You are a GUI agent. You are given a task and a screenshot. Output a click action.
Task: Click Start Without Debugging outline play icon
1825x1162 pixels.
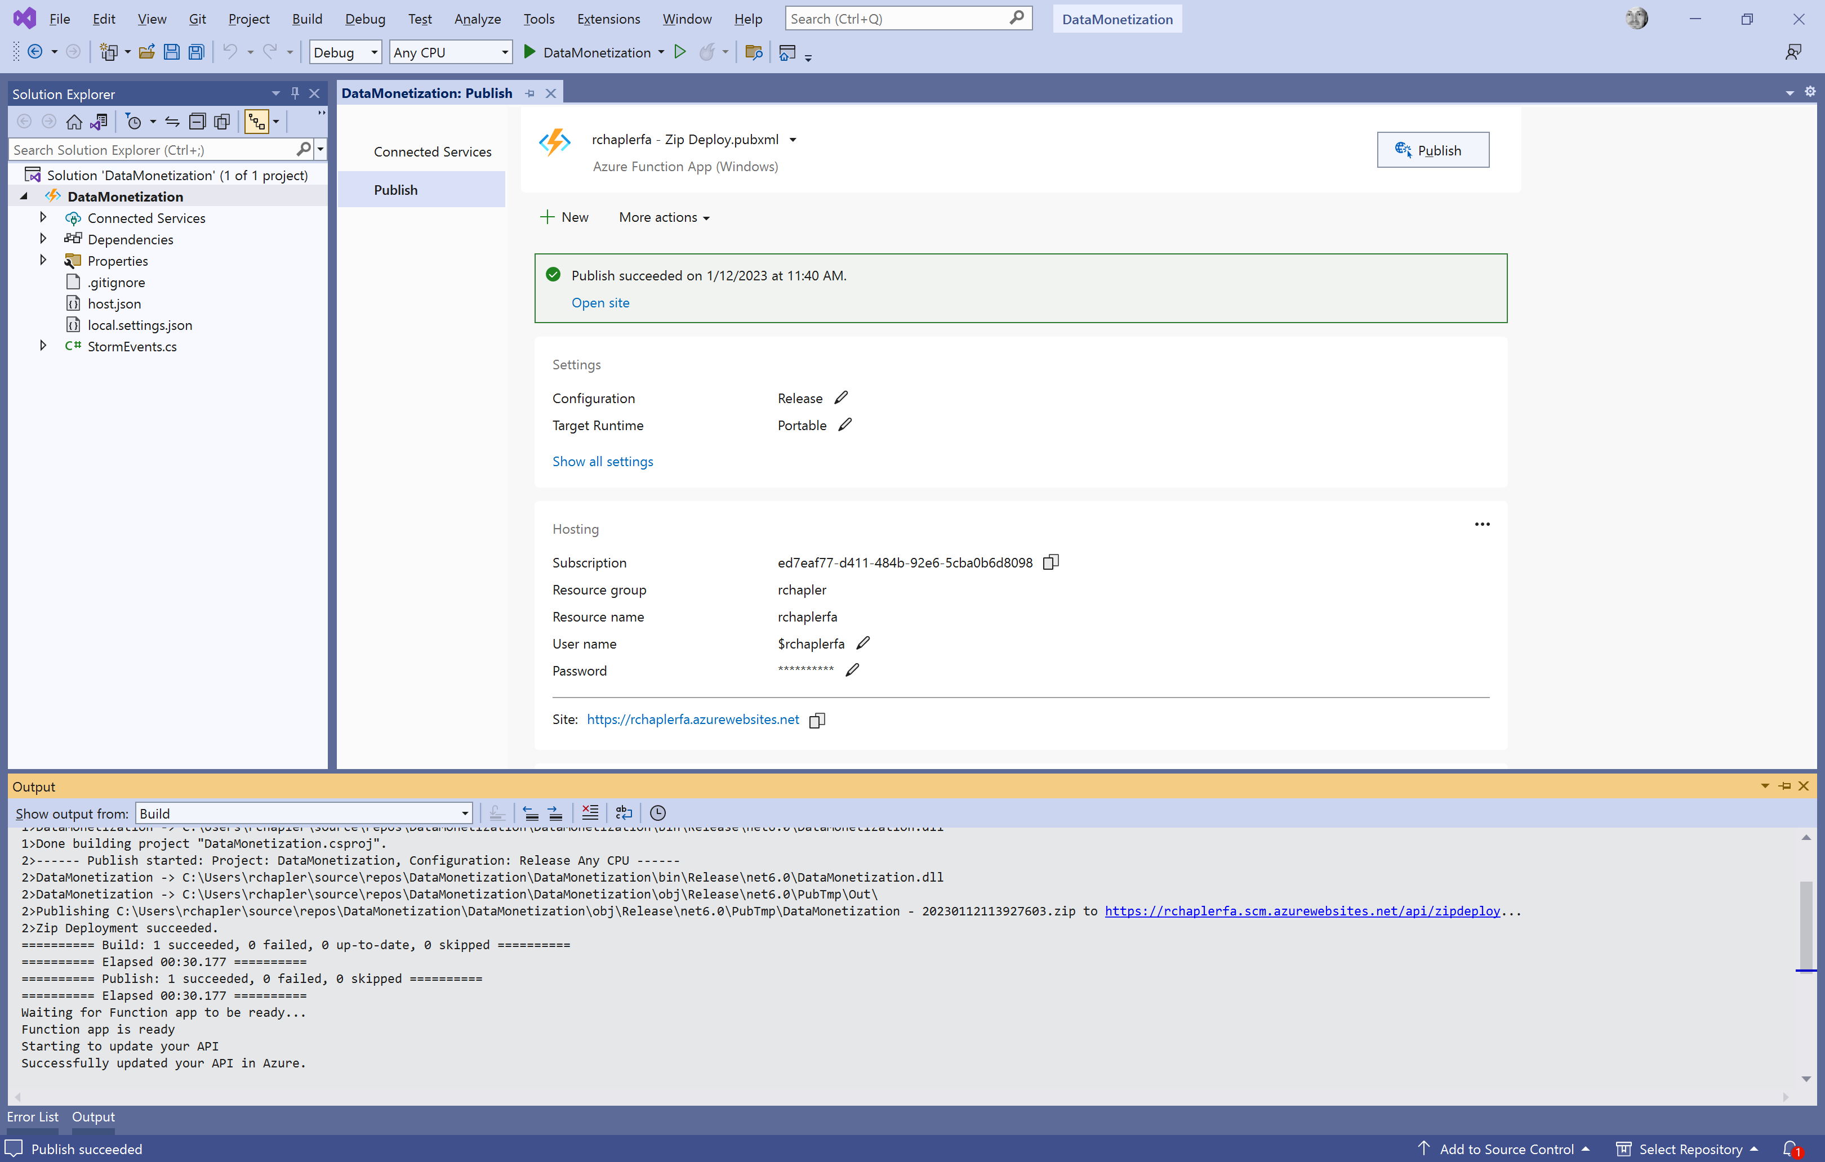tap(680, 52)
